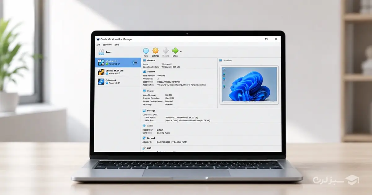Click Ubuntu's Powered Off status text
The width and height of the screenshot is (372, 195).
(114, 74)
